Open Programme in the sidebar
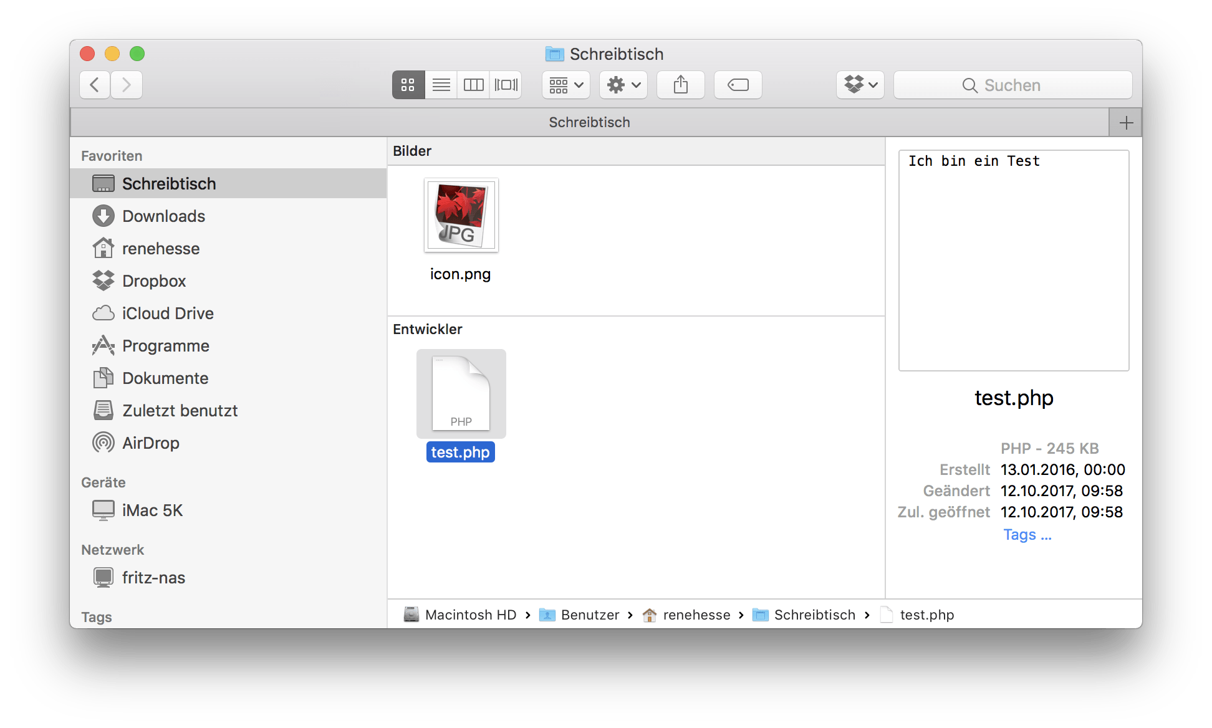This screenshot has height=728, width=1212. click(228, 345)
